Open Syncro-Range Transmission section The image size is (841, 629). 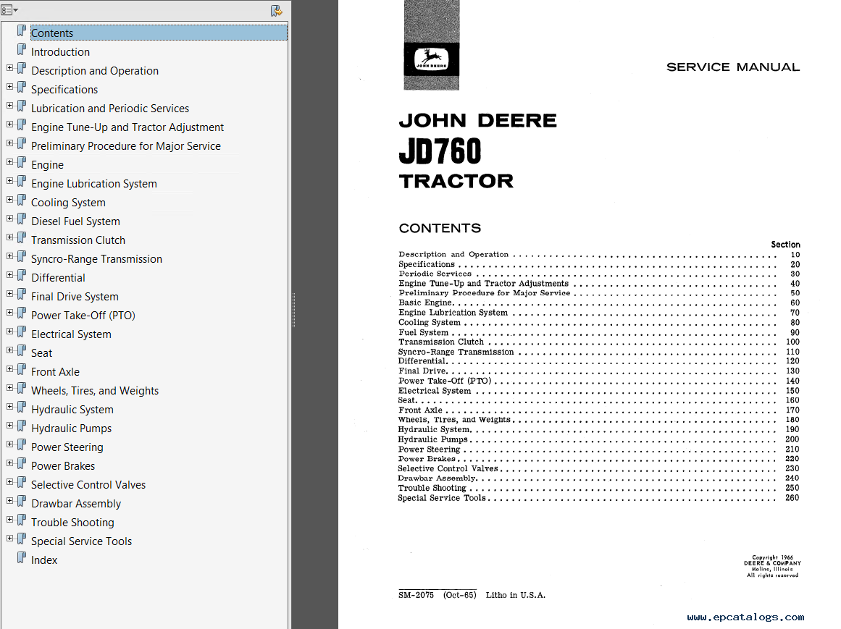click(x=96, y=259)
